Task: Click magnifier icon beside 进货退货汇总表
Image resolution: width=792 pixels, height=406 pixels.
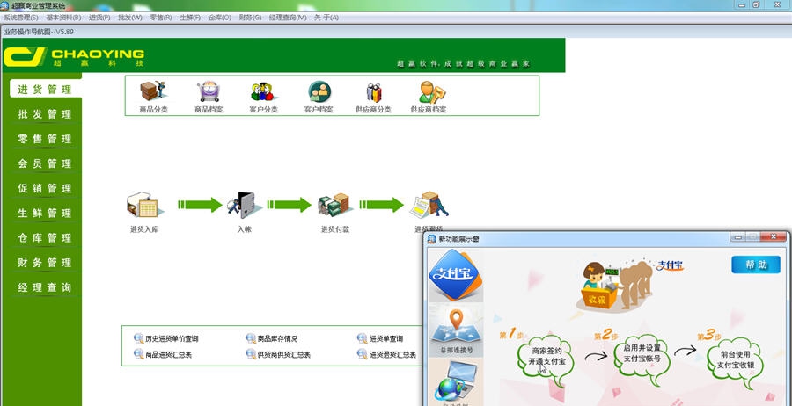Action: point(363,354)
